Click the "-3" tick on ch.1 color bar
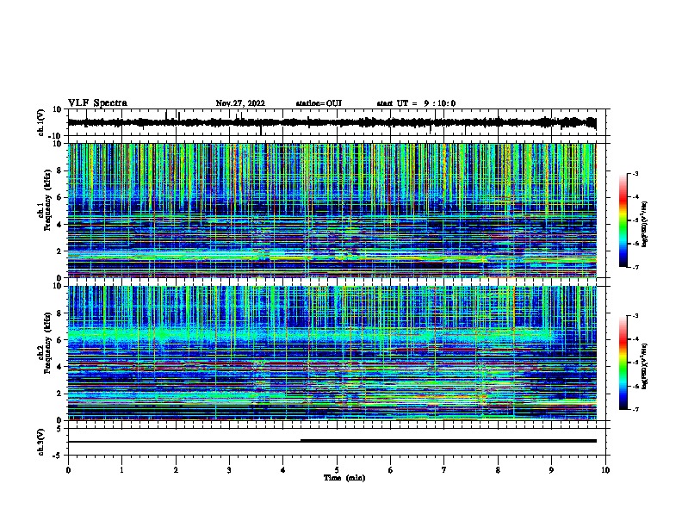 pos(635,174)
